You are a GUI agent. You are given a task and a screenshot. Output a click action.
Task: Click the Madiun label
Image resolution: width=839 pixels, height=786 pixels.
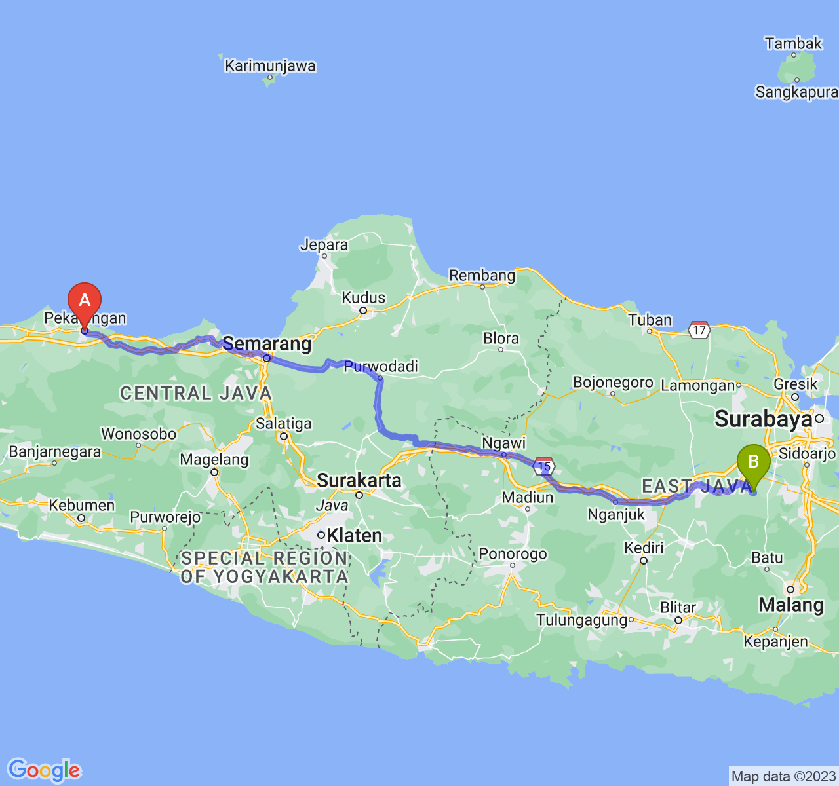(x=528, y=498)
